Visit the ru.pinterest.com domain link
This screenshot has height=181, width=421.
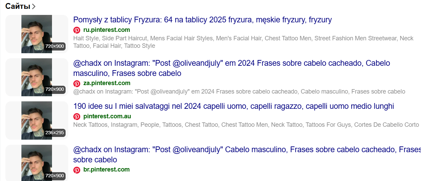(x=106, y=30)
